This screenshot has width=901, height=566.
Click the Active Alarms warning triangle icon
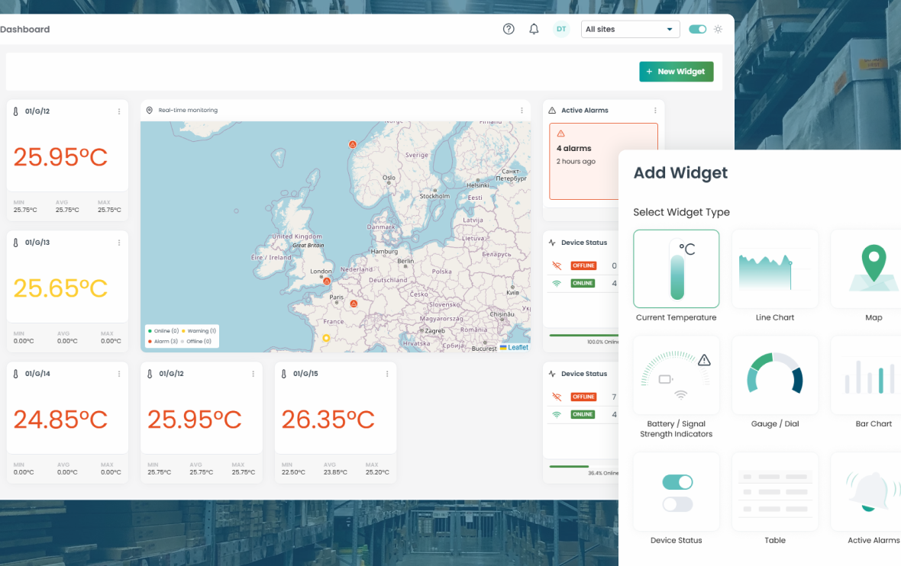552,110
